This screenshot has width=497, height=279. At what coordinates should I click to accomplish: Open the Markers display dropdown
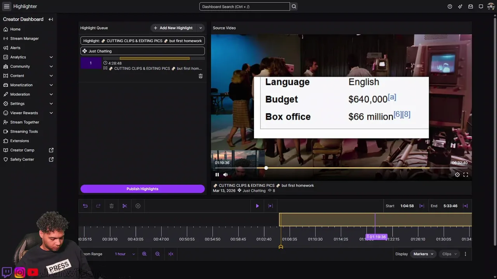(423, 254)
